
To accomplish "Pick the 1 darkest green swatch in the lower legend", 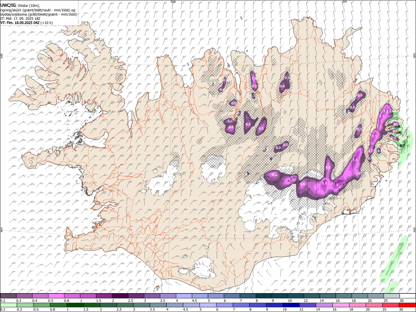I will [75, 305].
